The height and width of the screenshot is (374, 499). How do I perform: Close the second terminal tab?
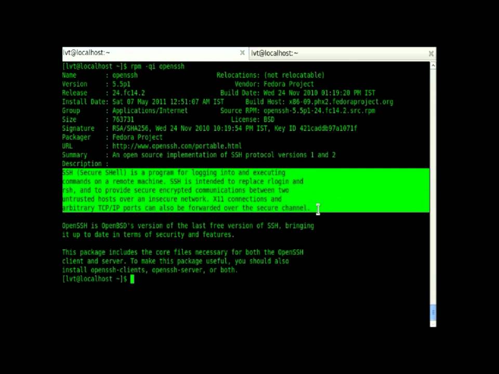[431, 54]
